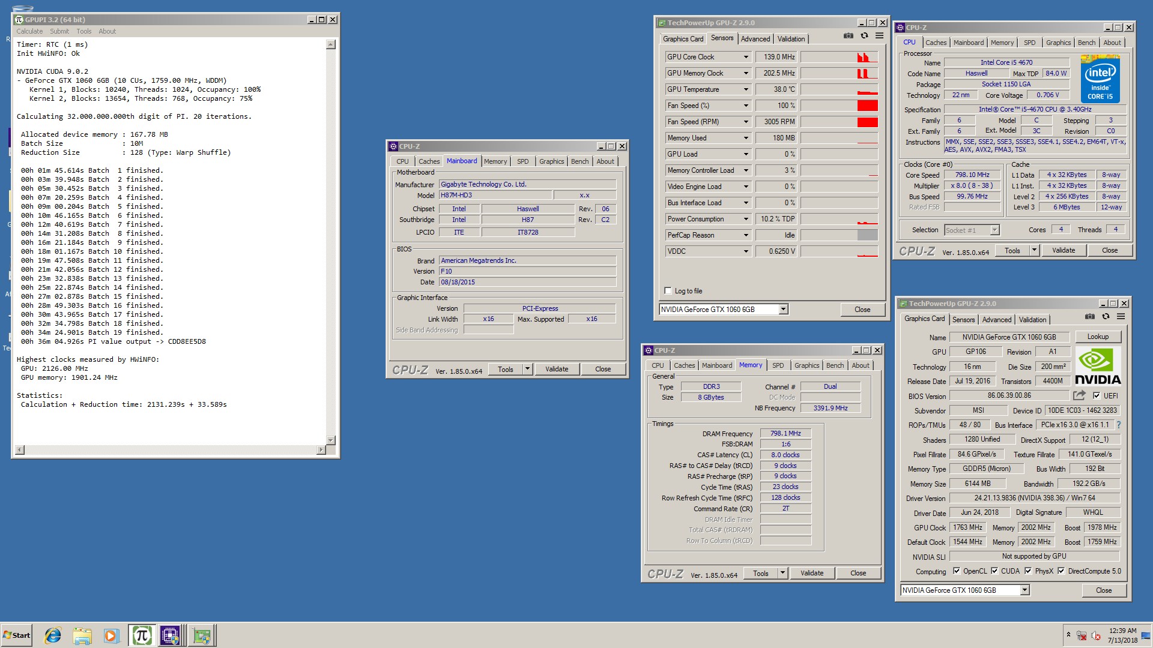Toggle OpenCL checkbox
The width and height of the screenshot is (1153, 648).
tap(957, 571)
